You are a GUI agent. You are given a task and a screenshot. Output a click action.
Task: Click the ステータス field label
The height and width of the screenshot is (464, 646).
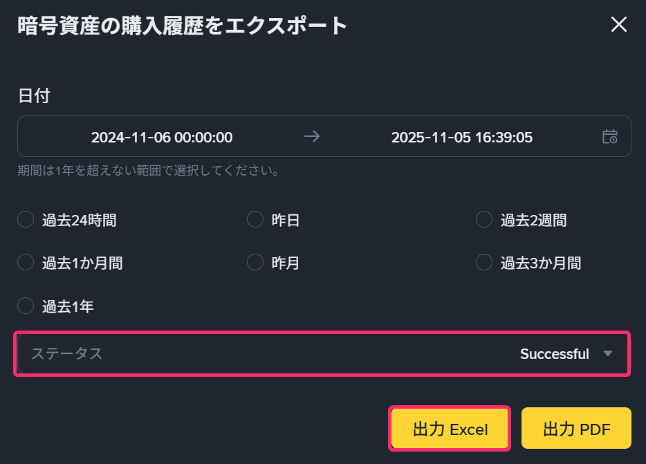pos(66,354)
